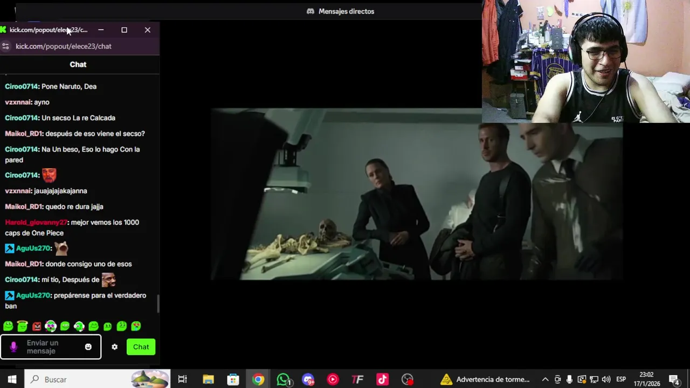Click 'Mensajes directos' in Discord window
The height and width of the screenshot is (388, 690).
[x=340, y=11]
